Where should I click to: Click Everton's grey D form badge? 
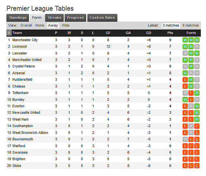pyautogui.click(x=191, y=106)
